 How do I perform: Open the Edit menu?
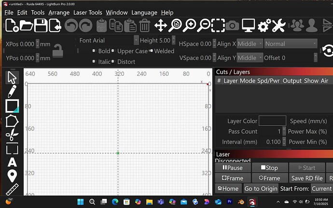22,13
